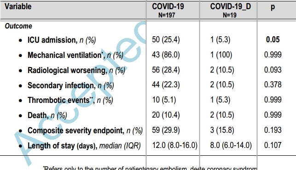Select the COVID-19 N=197 column header
296x170 pixels.
click(x=168, y=11)
